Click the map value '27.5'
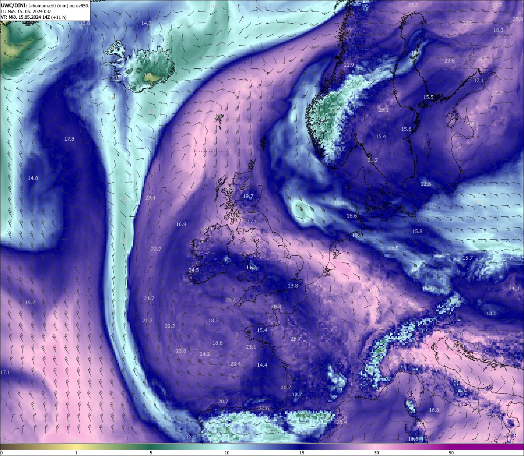The width and height of the screenshot is (524, 456). click(x=497, y=5)
